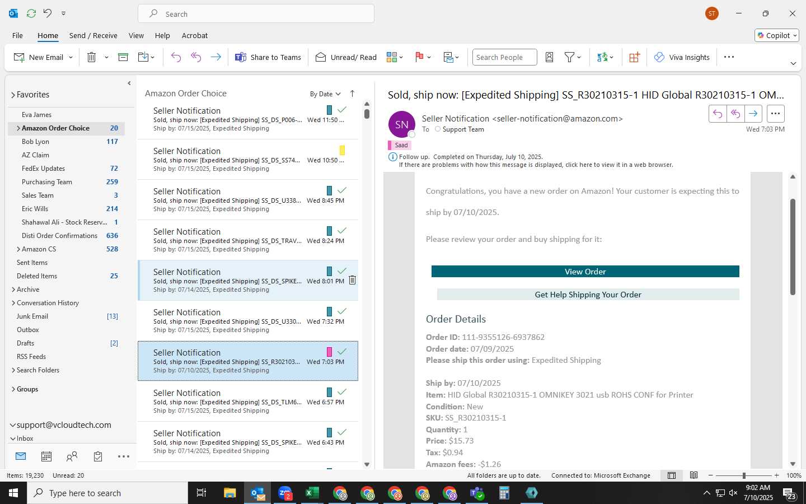
Task: Click New Email button
Action: point(38,57)
